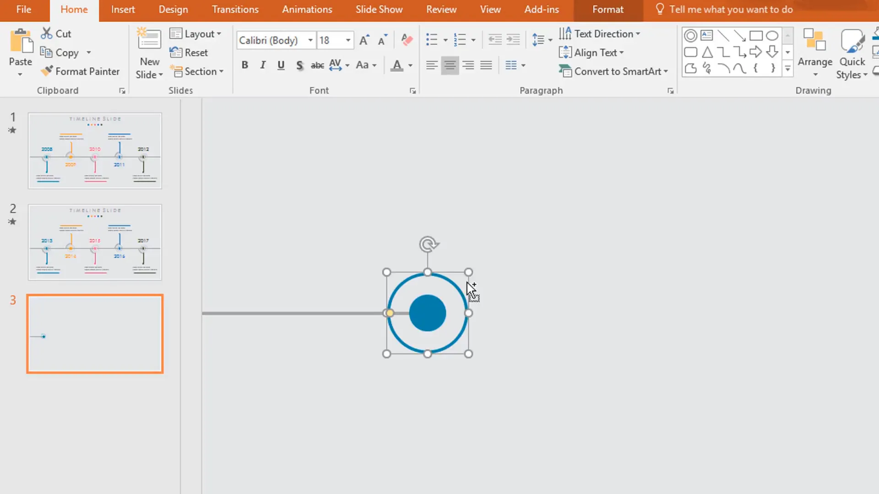Select slide 1 thumbnail
This screenshot has width=879, height=494.
[95, 150]
